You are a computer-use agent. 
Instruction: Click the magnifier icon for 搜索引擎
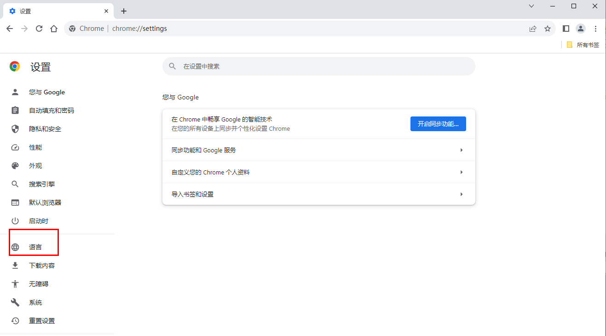point(15,184)
